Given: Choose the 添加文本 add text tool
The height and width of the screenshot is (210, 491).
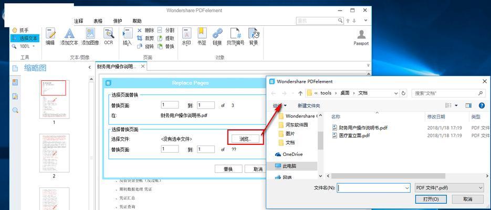Looking at the screenshot, I should (69, 37).
